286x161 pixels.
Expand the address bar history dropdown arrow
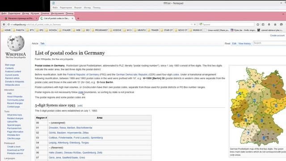(192, 24)
